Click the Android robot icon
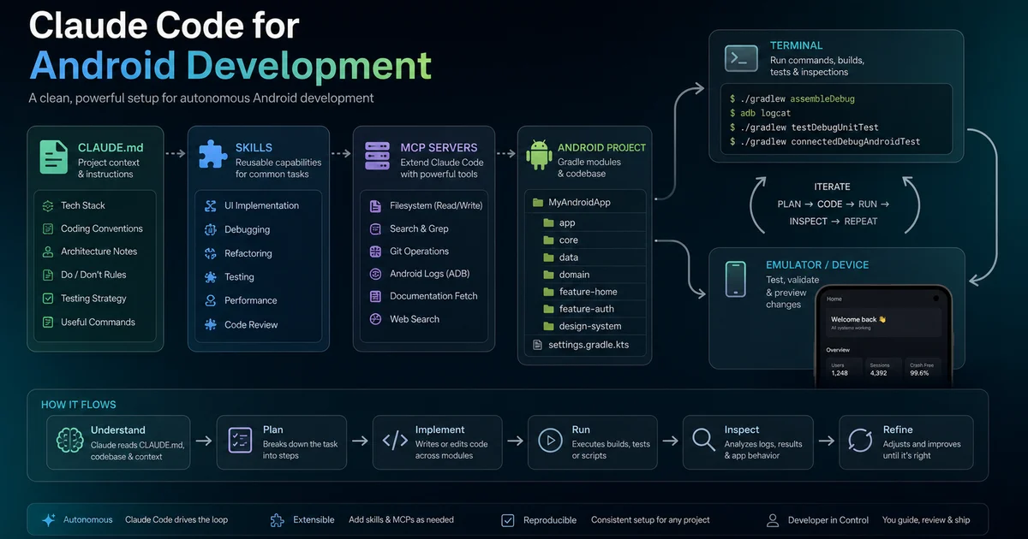This screenshot has width=1028, height=539. tap(540, 156)
